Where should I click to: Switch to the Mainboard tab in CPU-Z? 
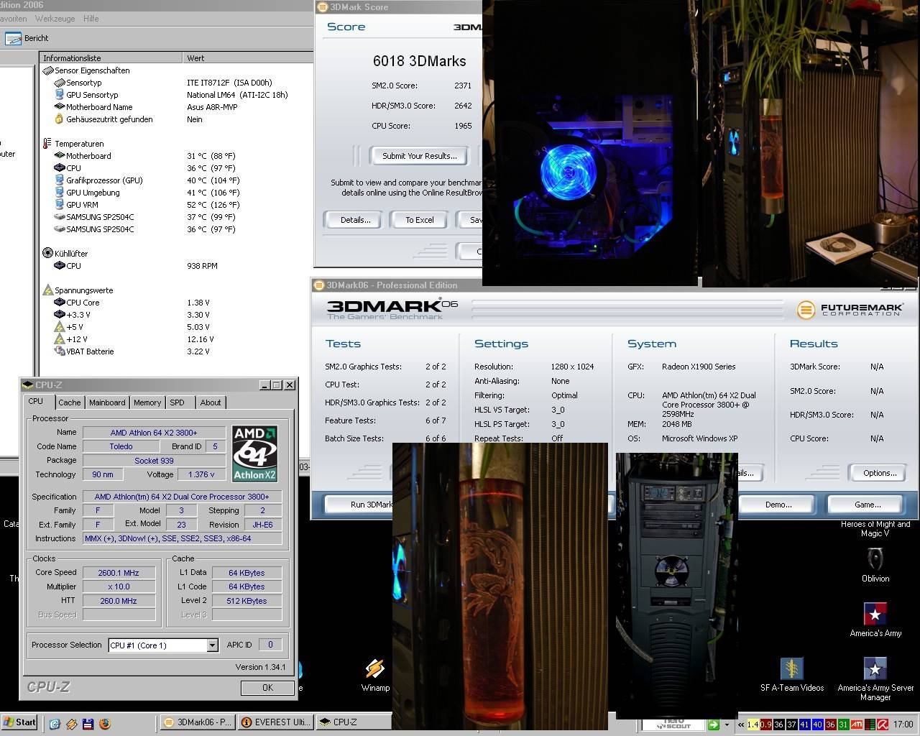[x=107, y=402]
